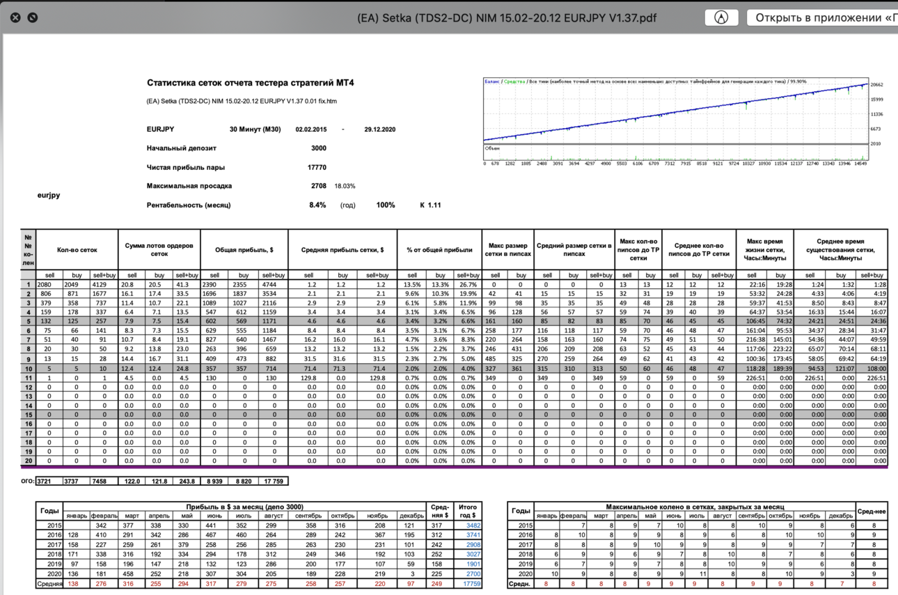This screenshot has width=898, height=595.
Task: Click the 'Средняя прибыль сетки, $' column header
Action: pos(342,250)
